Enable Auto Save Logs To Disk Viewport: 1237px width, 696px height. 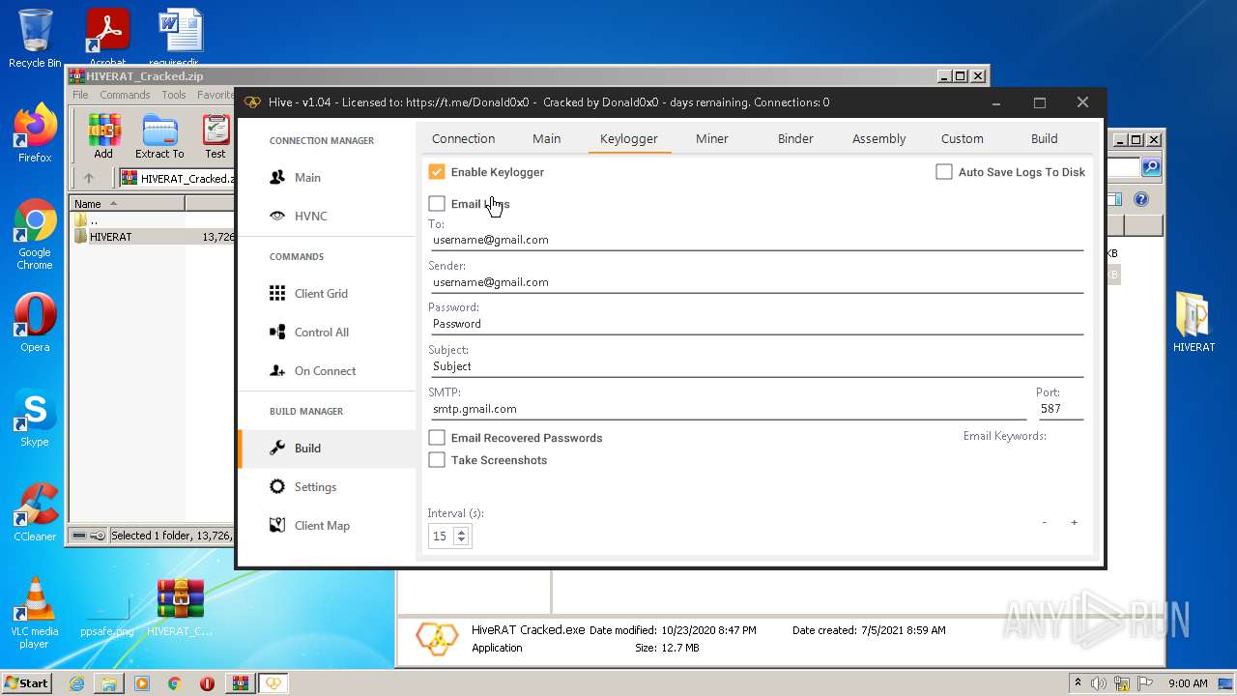click(944, 172)
